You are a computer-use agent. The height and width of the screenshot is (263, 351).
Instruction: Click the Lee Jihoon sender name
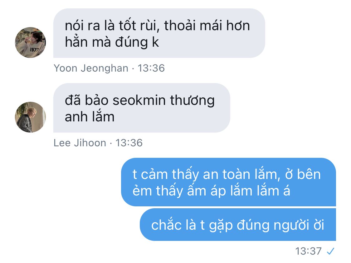click(80, 143)
